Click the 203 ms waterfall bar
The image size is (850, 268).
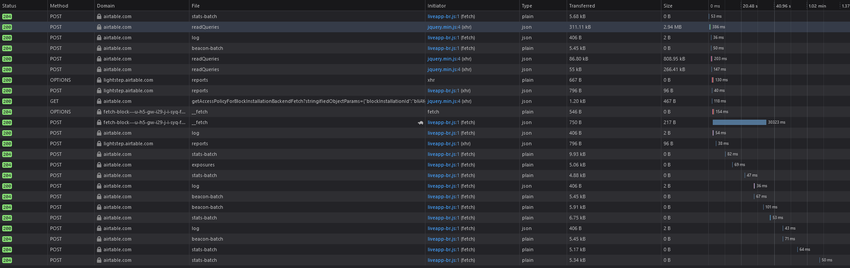(712, 59)
